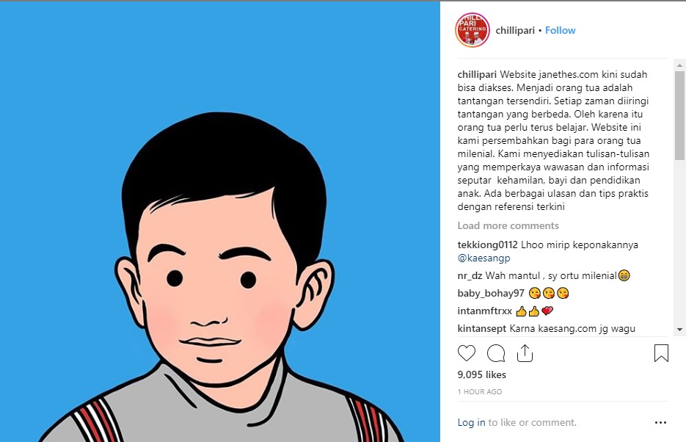Click the scrollbar down arrow in comments

pos(679,330)
